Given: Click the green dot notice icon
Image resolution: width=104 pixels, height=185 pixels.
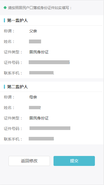Looking at the screenshot, I should [5, 8].
